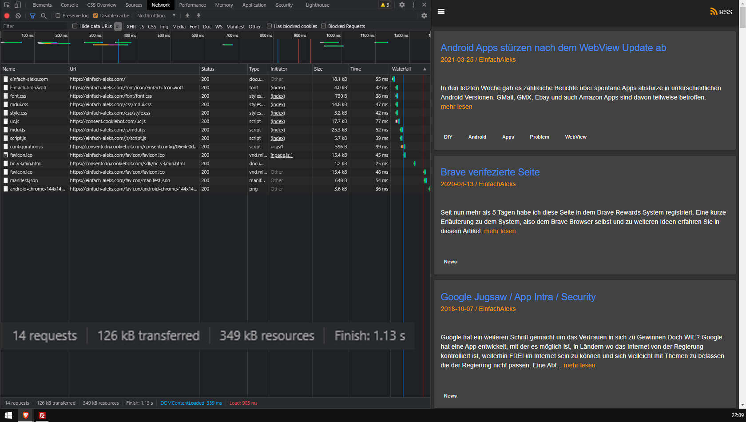
Task: Open FileZilla from the taskbar
Action: [x=42, y=415]
